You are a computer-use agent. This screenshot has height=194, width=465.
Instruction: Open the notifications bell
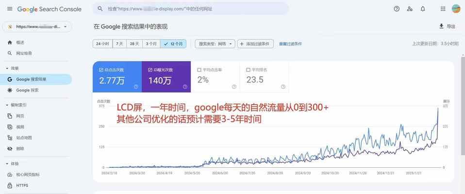[x=423, y=9]
